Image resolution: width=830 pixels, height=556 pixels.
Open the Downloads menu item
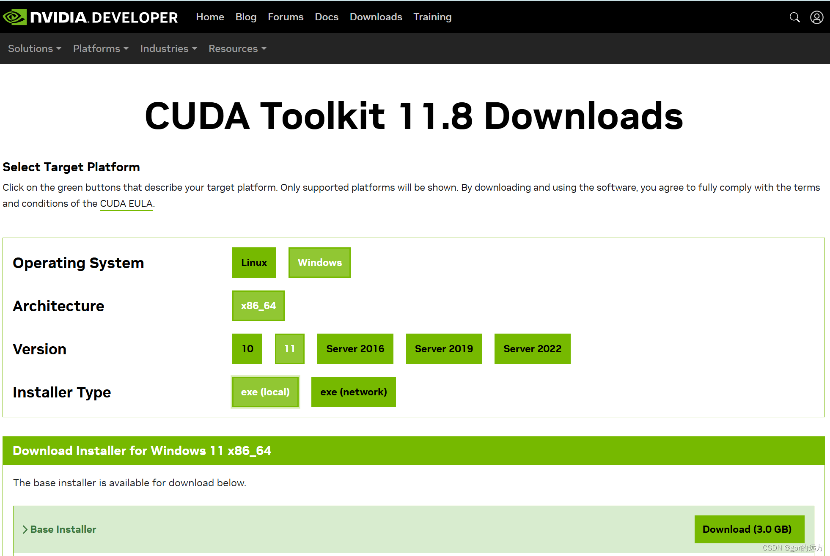[x=376, y=17]
